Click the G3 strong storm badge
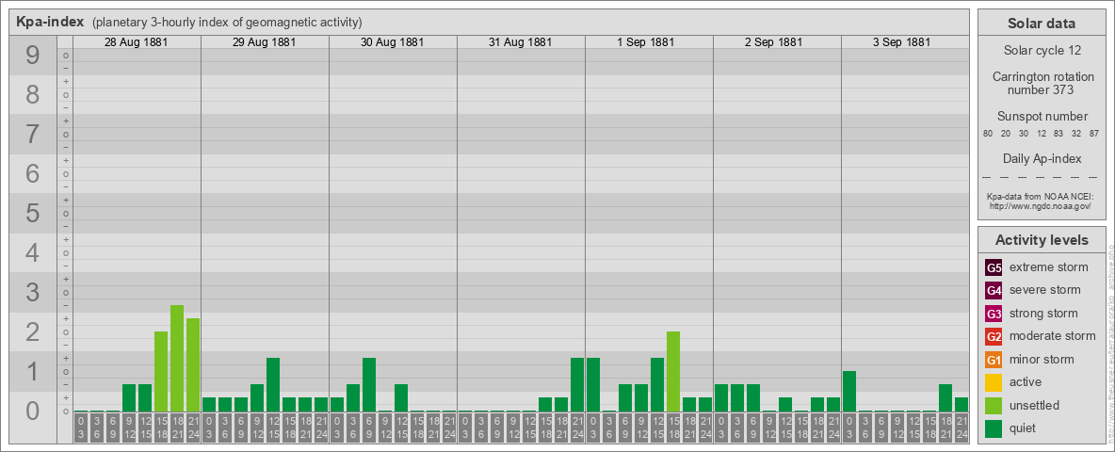The width and height of the screenshot is (1115, 452). (x=994, y=314)
